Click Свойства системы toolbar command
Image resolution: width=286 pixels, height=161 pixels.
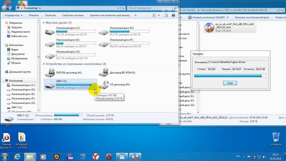click(73, 15)
